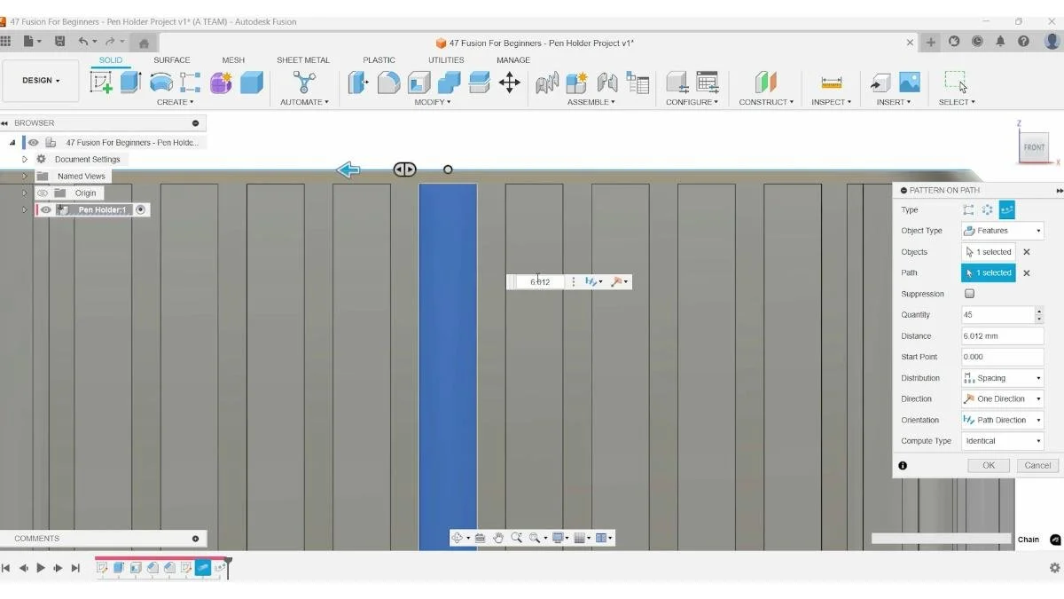The width and height of the screenshot is (1064, 599).
Task: Click the Home tab icon
Action: pyautogui.click(x=144, y=43)
